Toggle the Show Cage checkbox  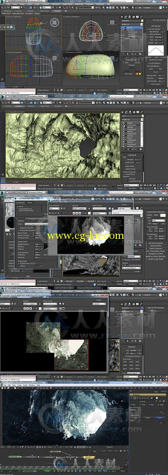pos(123,74)
